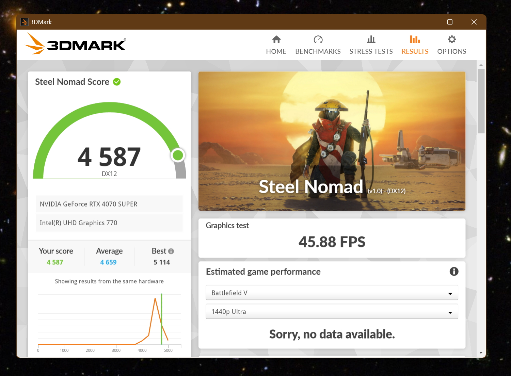Click the Steel Nomad banner image

click(332, 141)
